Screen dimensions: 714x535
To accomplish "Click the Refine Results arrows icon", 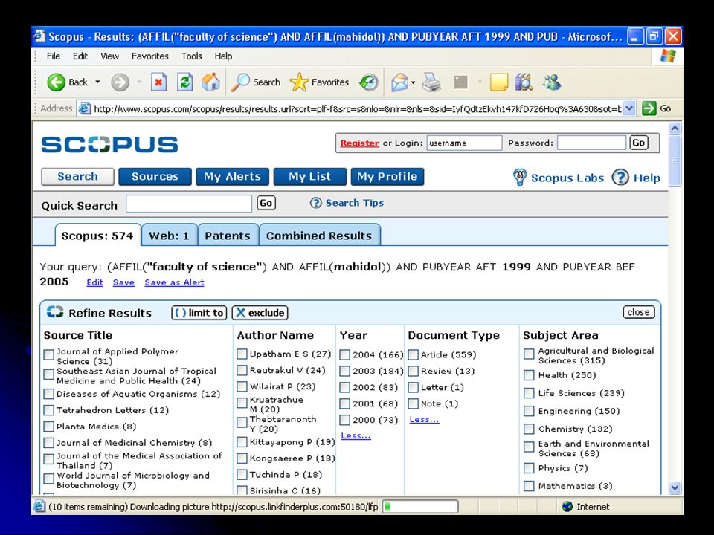I will 55,311.
